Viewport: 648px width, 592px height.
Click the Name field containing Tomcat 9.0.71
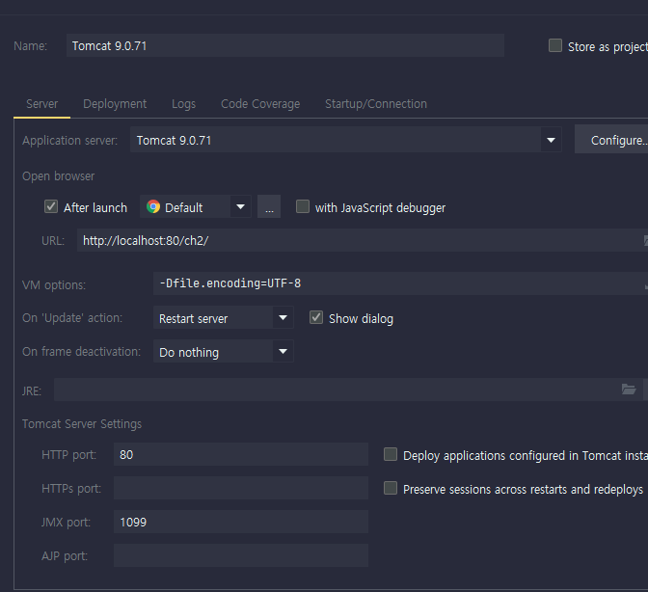click(284, 45)
